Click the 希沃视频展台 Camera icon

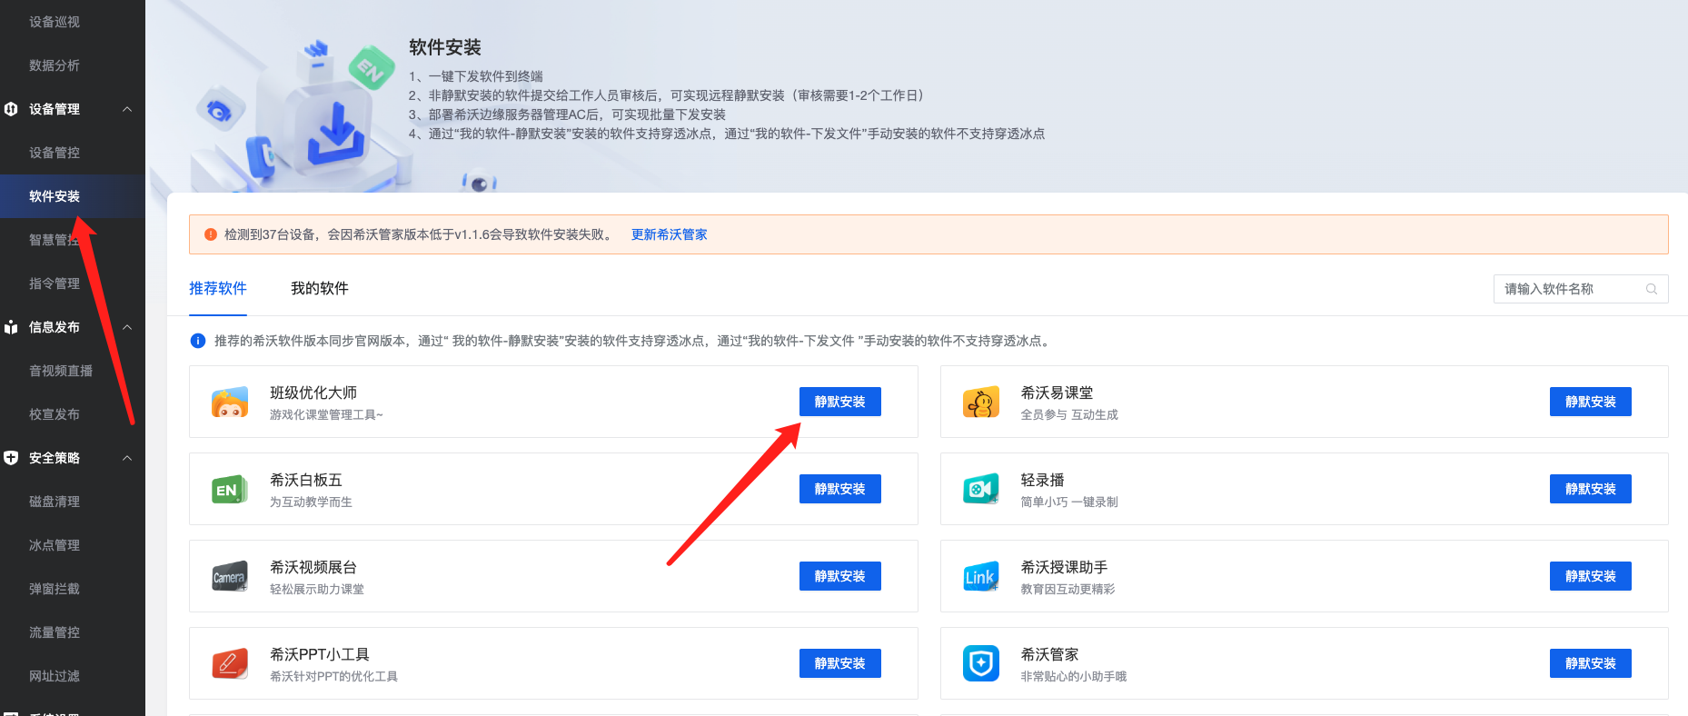pos(230,577)
